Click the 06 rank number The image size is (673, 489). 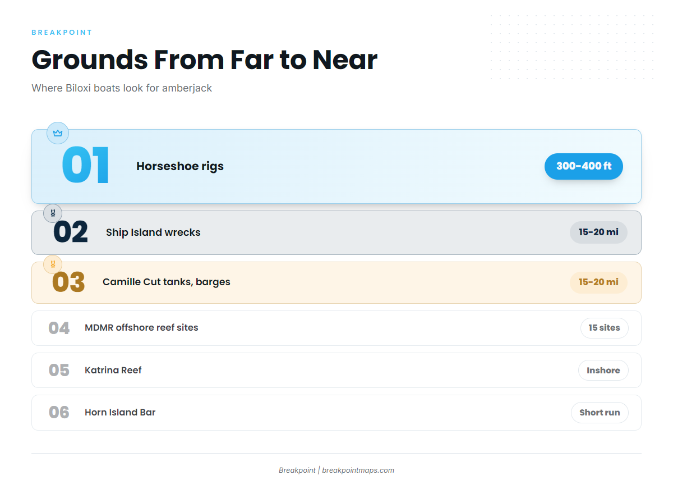[59, 413]
